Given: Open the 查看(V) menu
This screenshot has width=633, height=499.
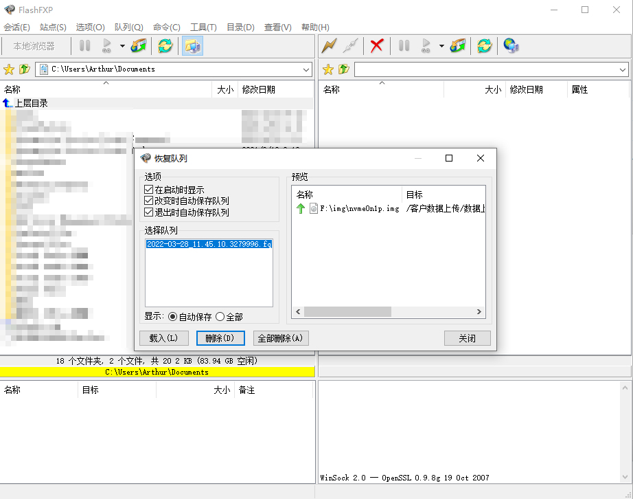Looking at the screenshot, I should coord(278,27).
